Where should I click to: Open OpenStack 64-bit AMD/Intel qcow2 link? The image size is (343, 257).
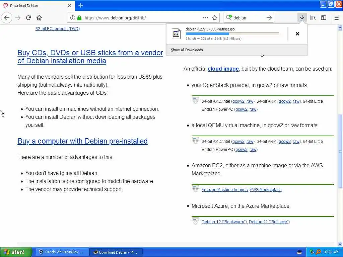click(x=238, y=101)
